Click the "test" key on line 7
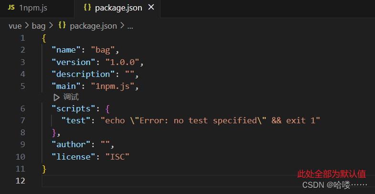This screenshot has width=375, height=194. tap(76, 120)
